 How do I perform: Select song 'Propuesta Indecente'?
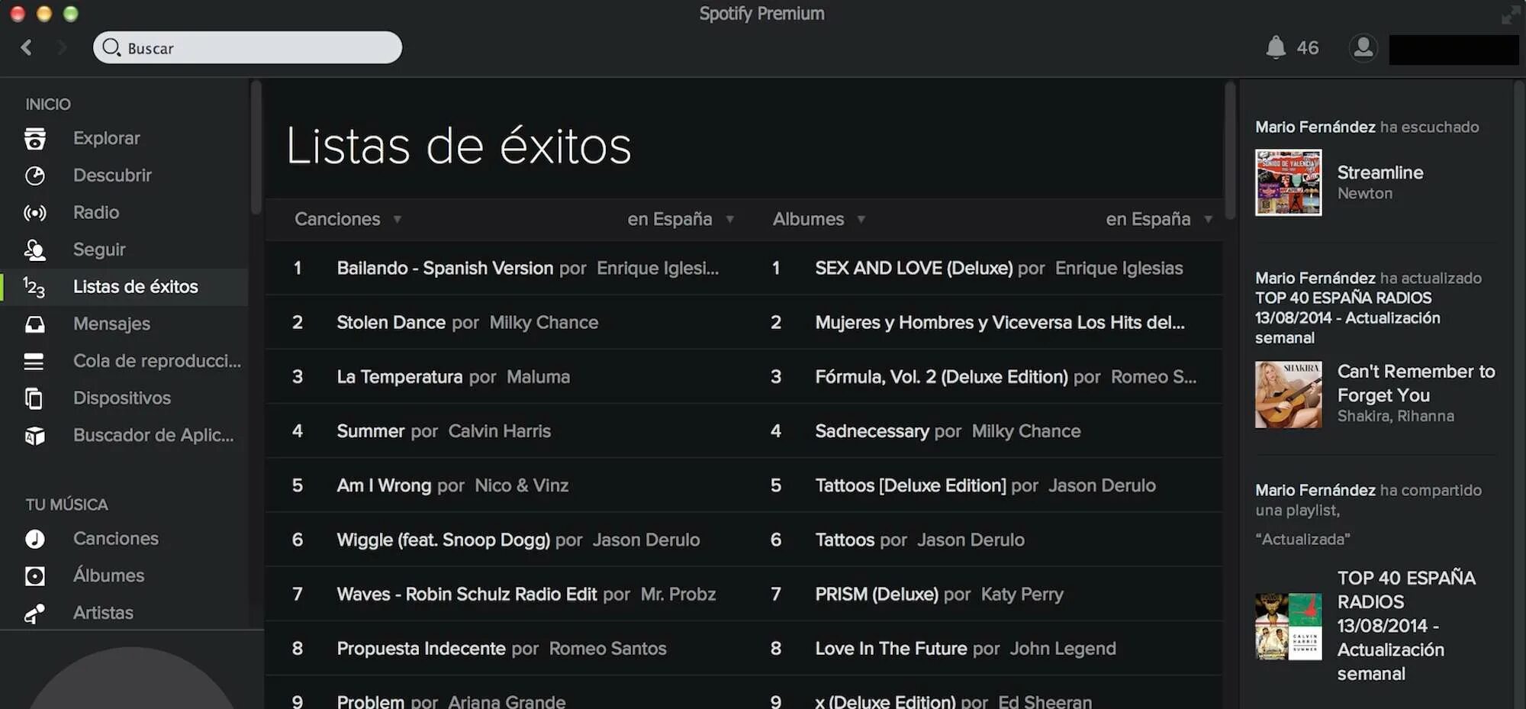coord(420,649)
